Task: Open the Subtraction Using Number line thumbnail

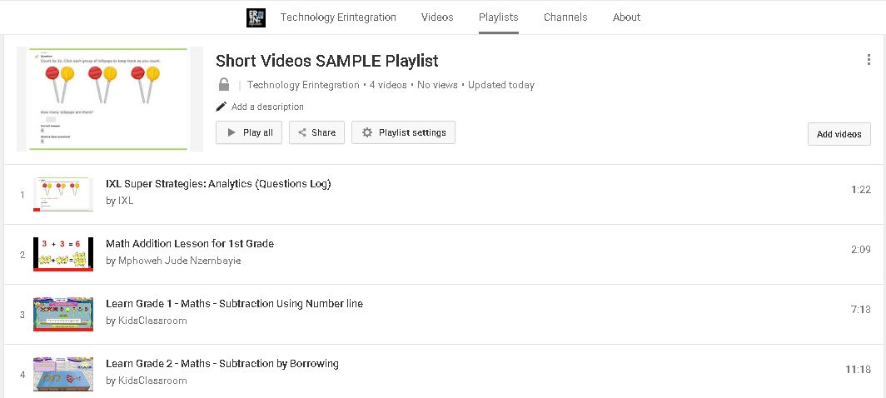Action: [63, 315]
